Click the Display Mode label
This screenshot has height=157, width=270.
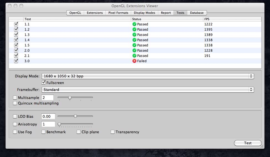[27, 76]
